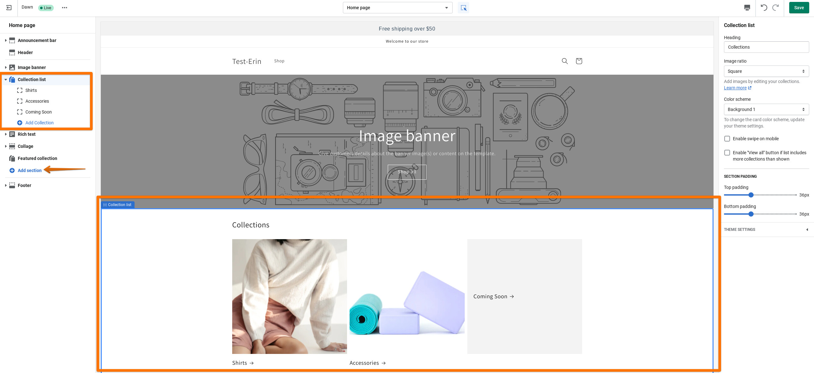The height and width of the screenshot is (373, 814).
Task: Click the exit editor icon
Action: click(9, 8)
